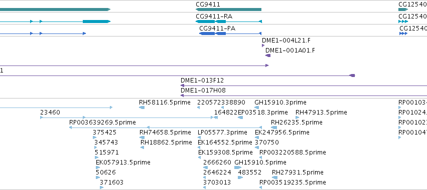Viewport: 427px width, 190px height.
Task: Click the 375425 feature label
Action: point(104,132)
